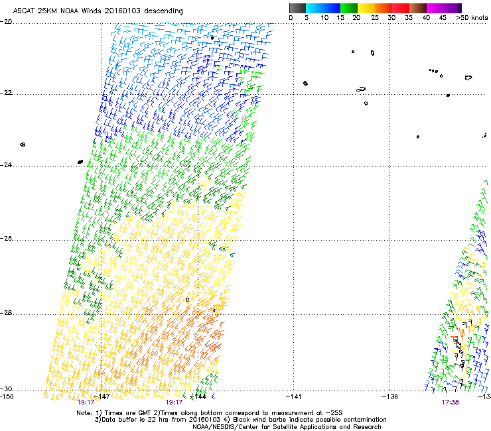Click the "-30" latitude axis label
Viewport: 491px width, 431px height.
point(6,389)
